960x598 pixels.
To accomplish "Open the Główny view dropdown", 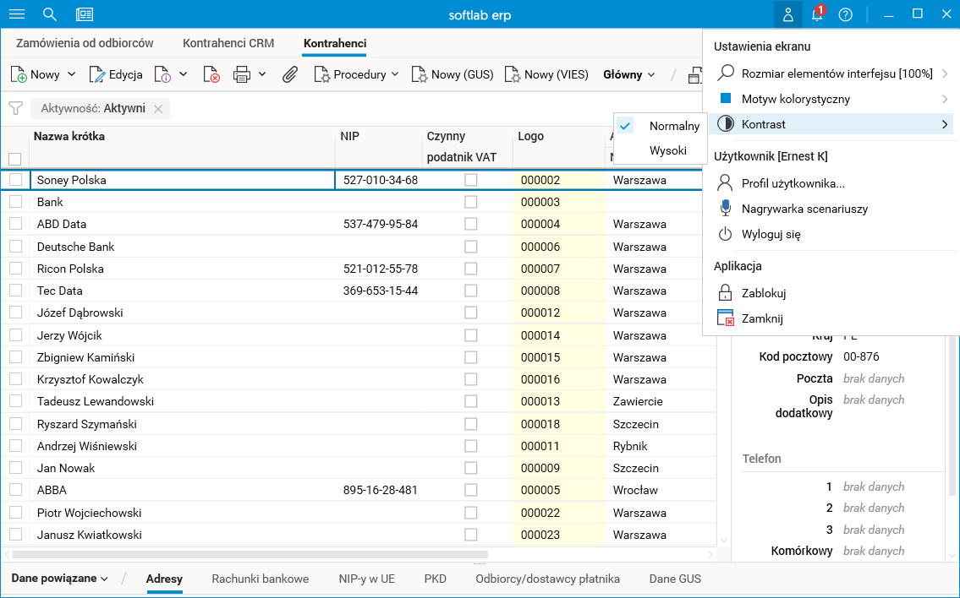I will pyautogui.click(x=629, y=74).
